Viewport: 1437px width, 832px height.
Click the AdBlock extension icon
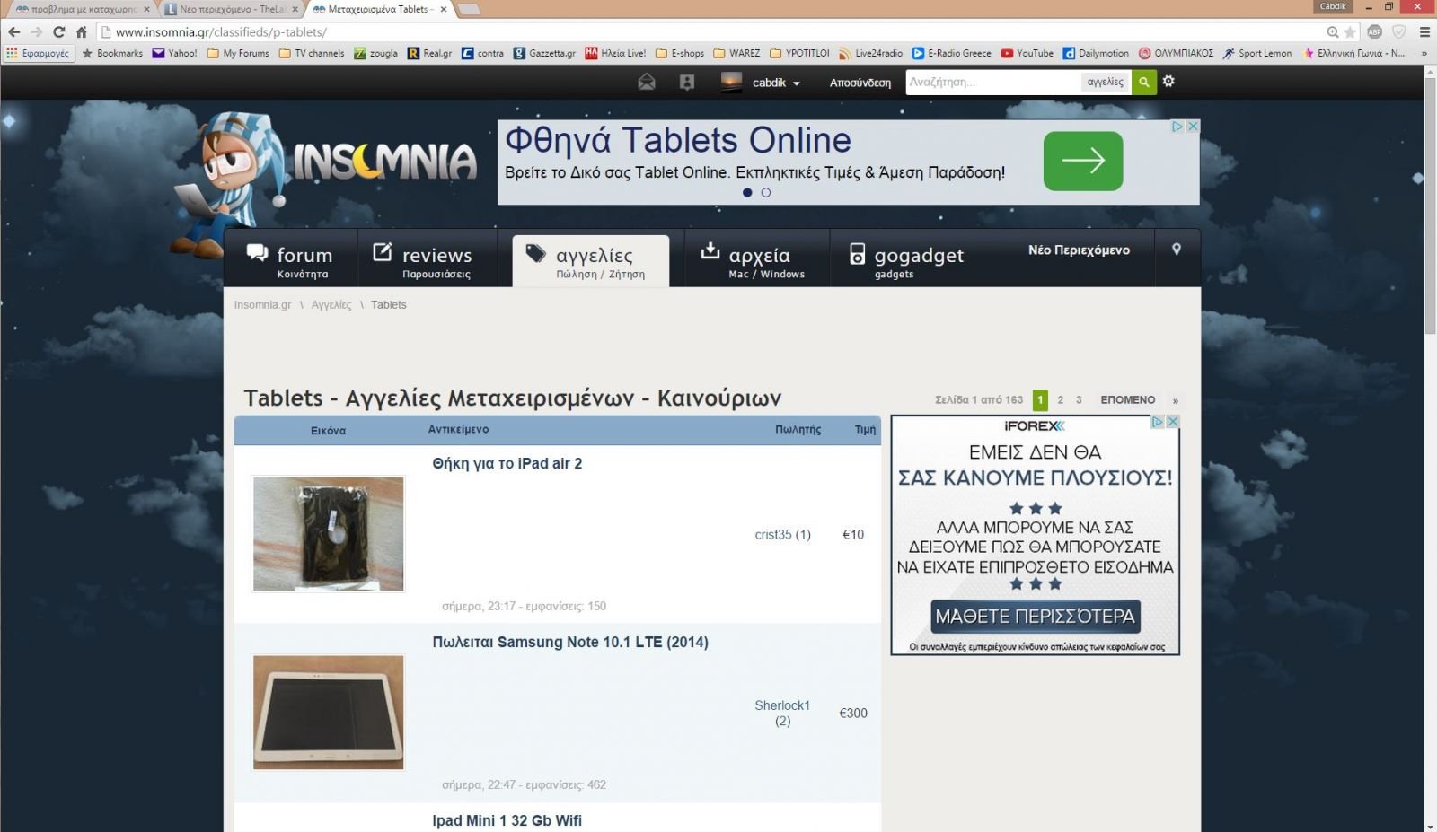pyautogui.click(x=1374, y=31)
